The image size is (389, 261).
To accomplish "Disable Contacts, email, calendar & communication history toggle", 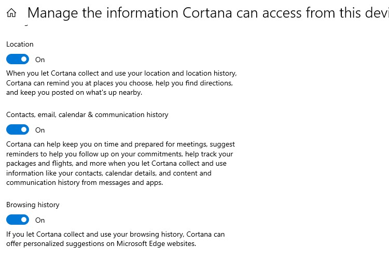I will coord(18,130).
